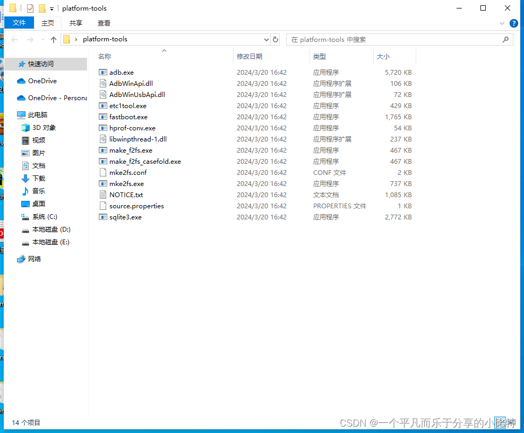Click the mke2fs.conf file icon
This screenshot has height=433, width=524.
103,172
